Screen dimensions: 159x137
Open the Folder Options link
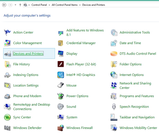tap(131, 64)
